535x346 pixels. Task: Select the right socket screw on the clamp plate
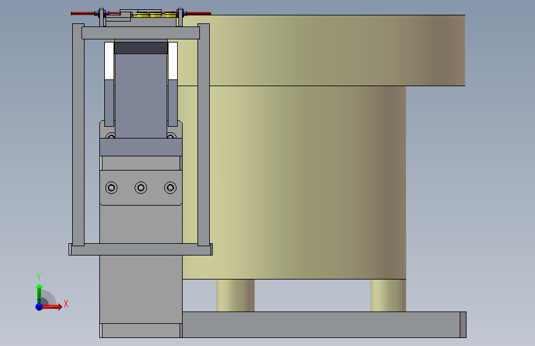pos(170,188)
